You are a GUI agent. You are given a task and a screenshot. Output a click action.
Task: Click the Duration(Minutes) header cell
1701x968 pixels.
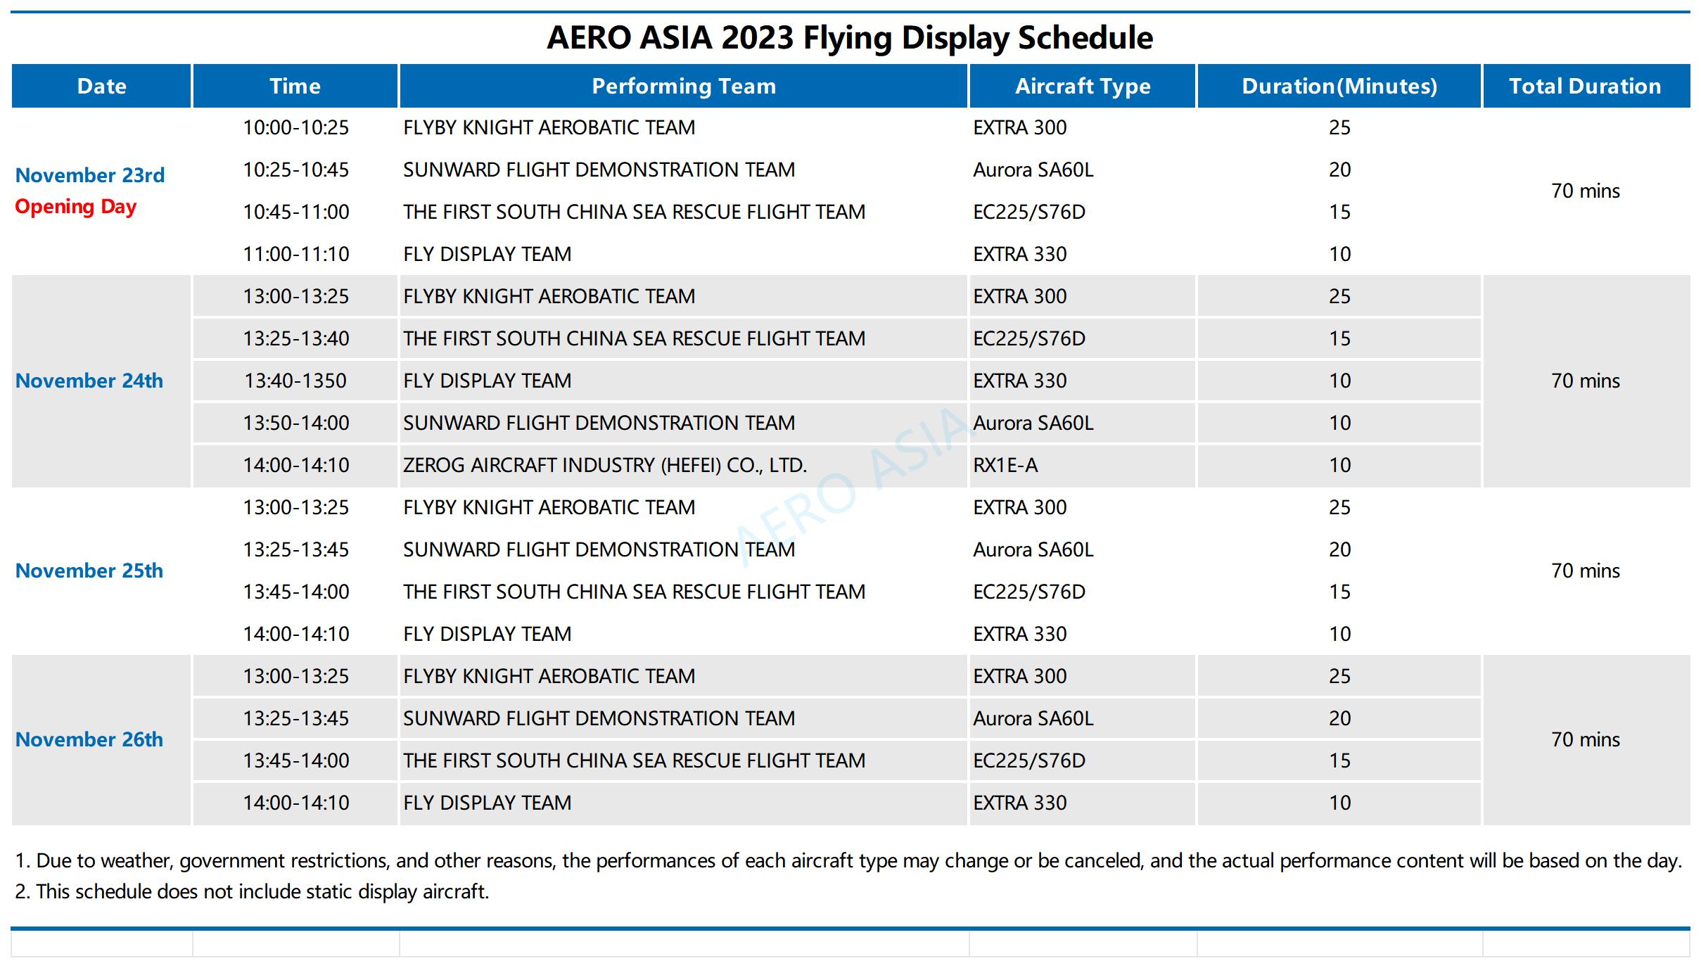(1339, 86)
